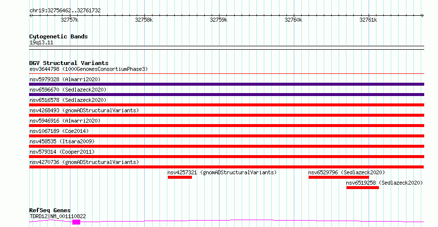Click the right arrowhead of the ruler
This screenshot has height=227, width=438.
click(x=422, y=16)
